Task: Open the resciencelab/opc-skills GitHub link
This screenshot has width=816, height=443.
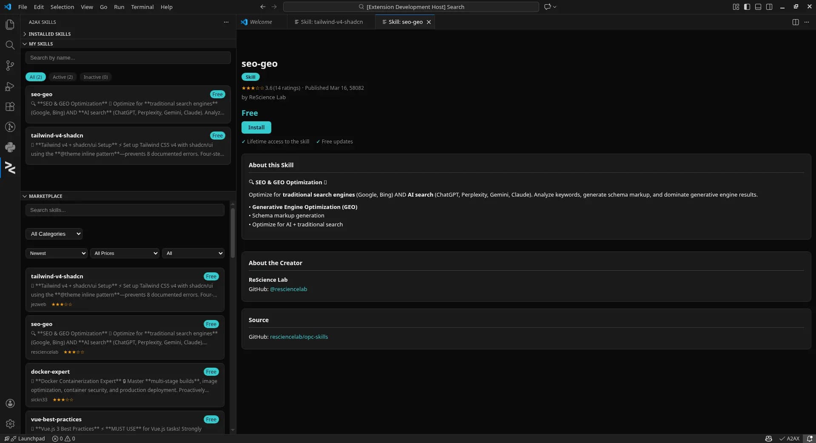Action: tap(299, 336)
